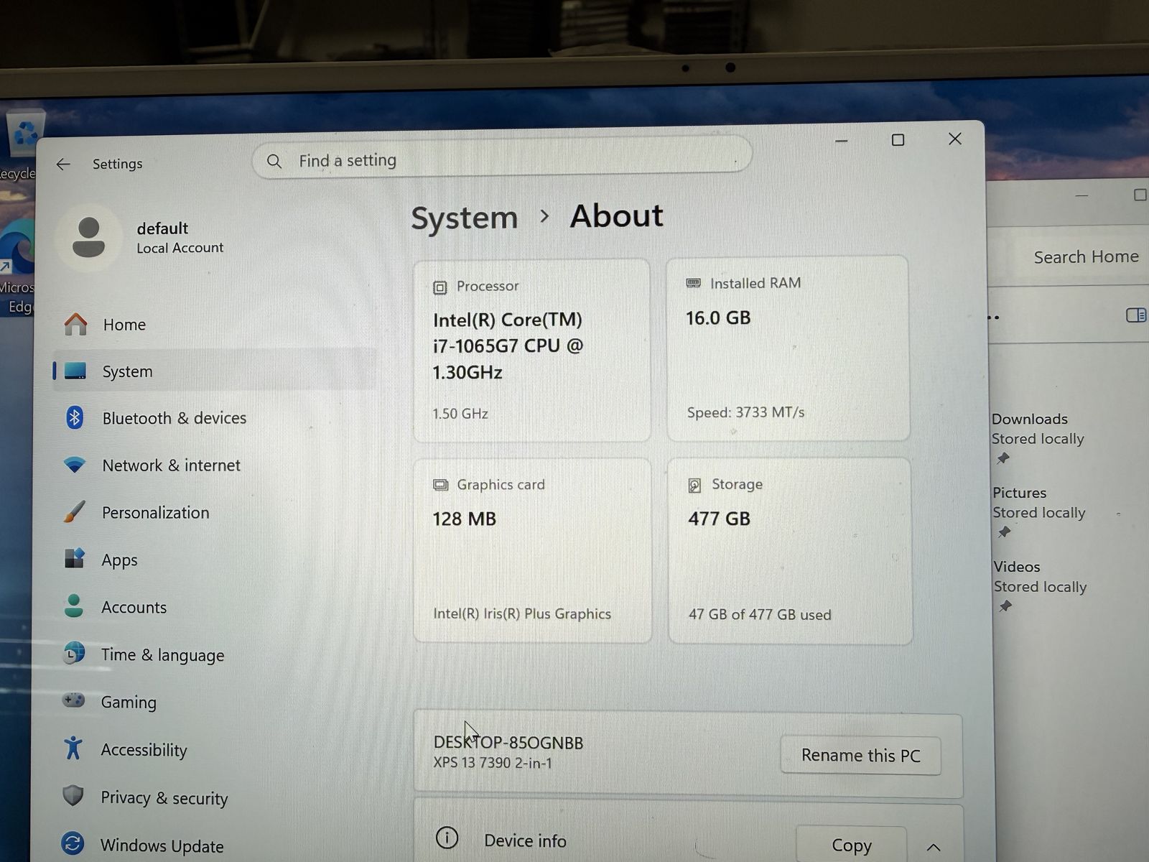
Task: Open Windows Update settings
Action: tap(162, 846)
